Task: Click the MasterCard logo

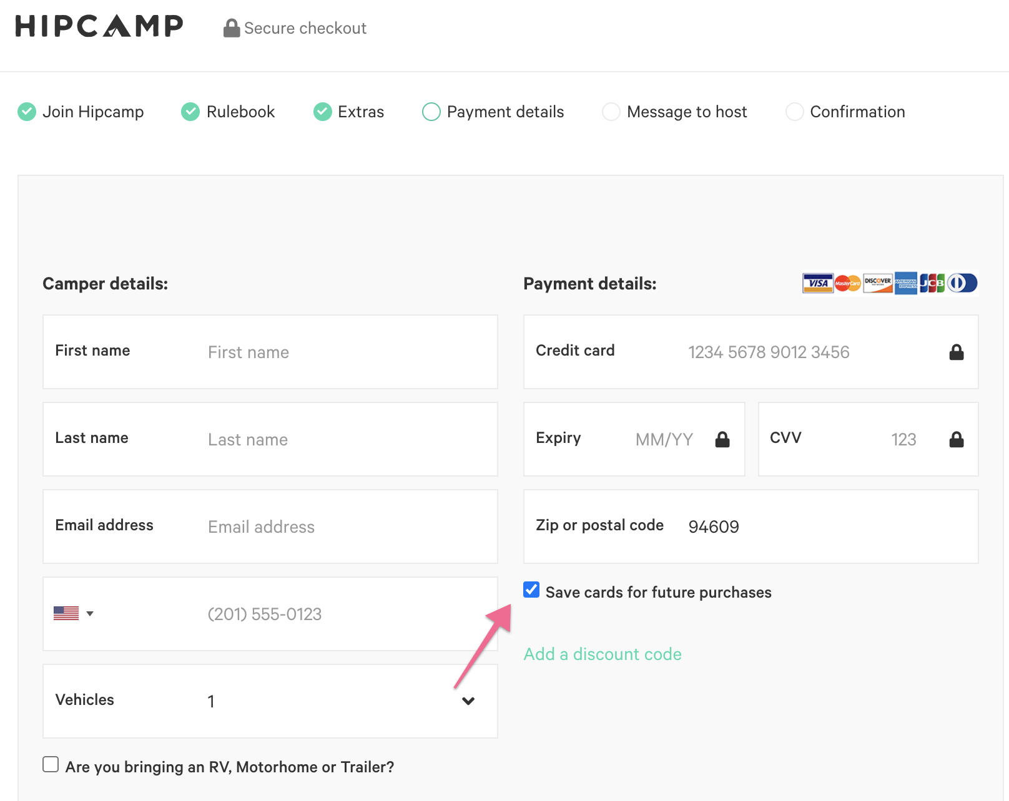Action: (x=848, y=283)
